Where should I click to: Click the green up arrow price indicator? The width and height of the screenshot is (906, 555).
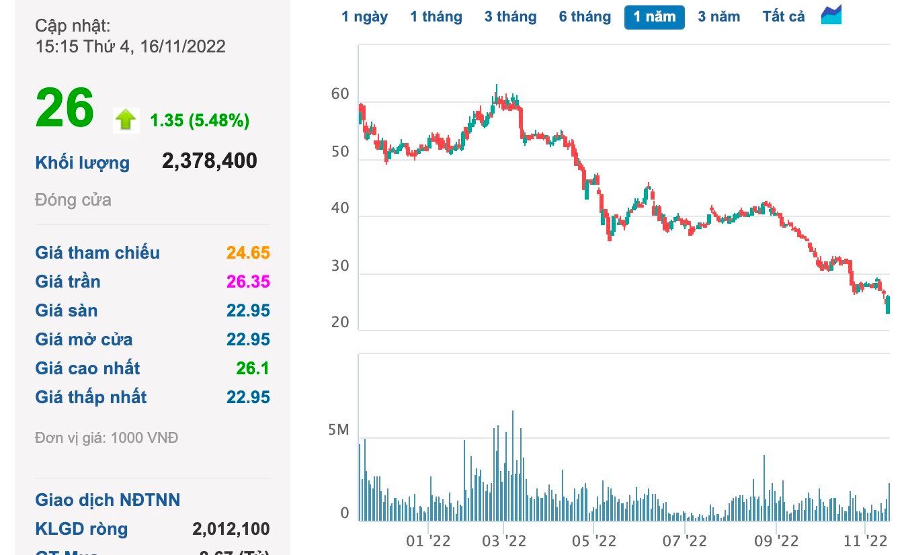click(x=126, y=120)
